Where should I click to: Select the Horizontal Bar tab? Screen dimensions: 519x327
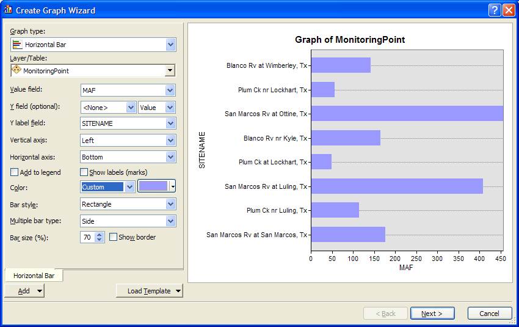click(34, 276)
